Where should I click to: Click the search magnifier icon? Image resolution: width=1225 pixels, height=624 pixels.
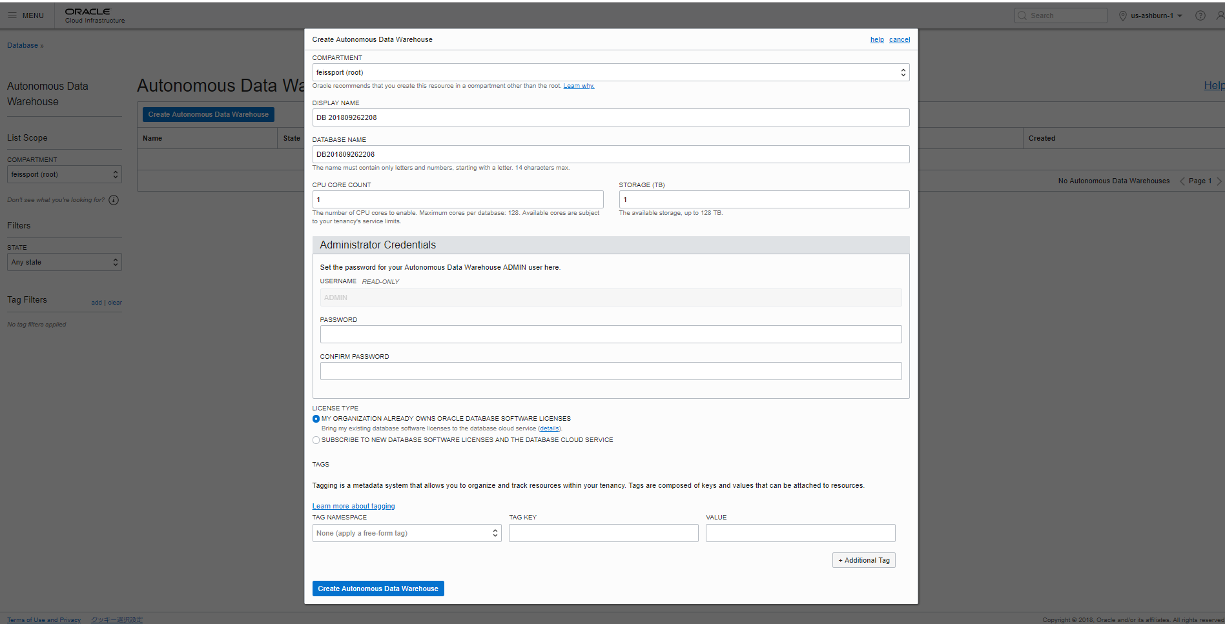pyautogui.click(x=1022, y=15)
